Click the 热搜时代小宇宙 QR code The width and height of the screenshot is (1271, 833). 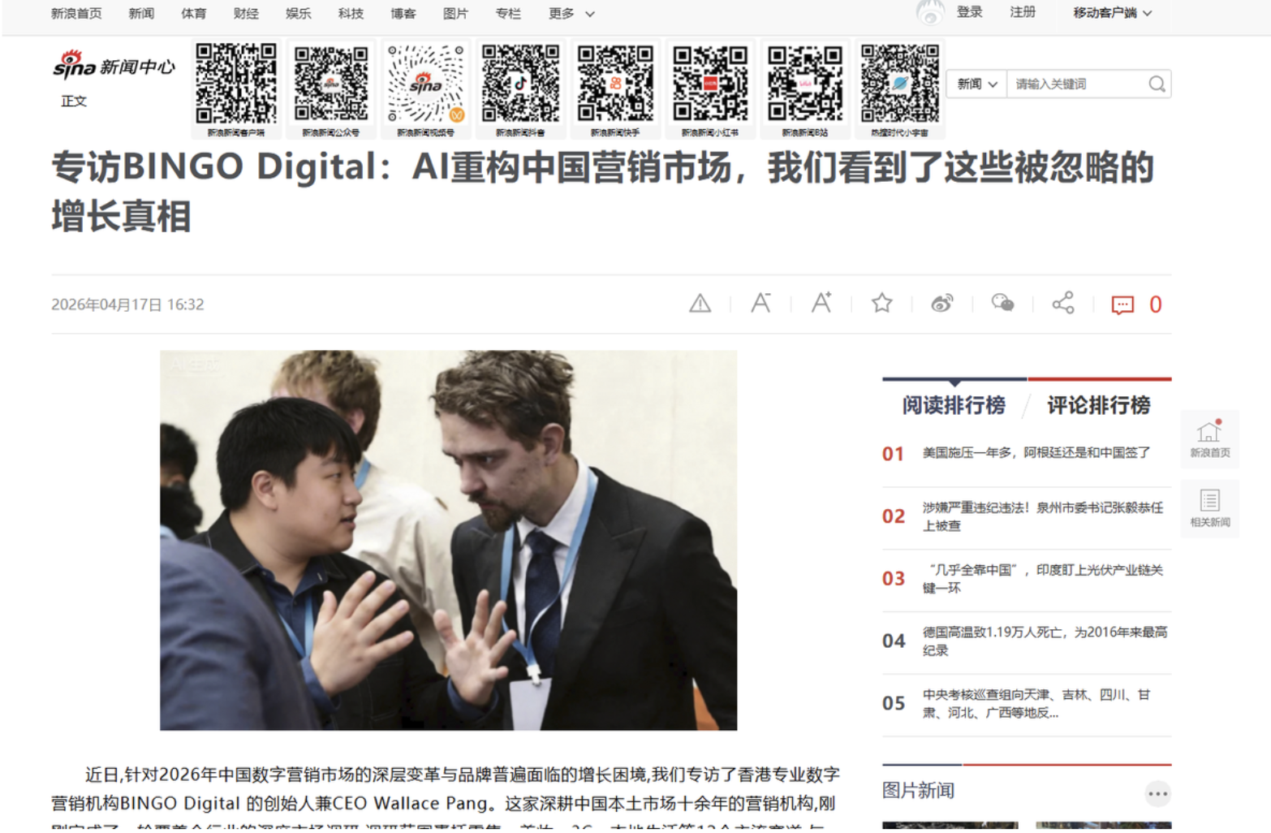pos(899,83)
